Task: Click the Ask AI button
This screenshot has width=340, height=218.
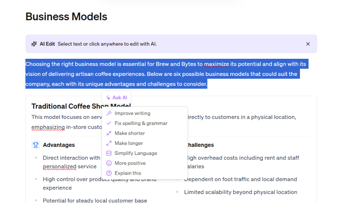Action: click(117, 97)
